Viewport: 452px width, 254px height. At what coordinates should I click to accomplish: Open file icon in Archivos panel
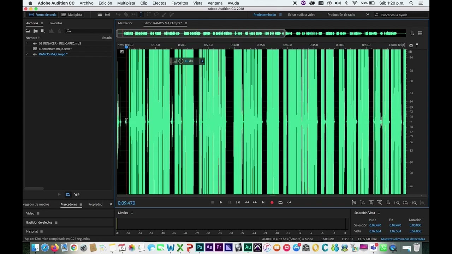28,31
